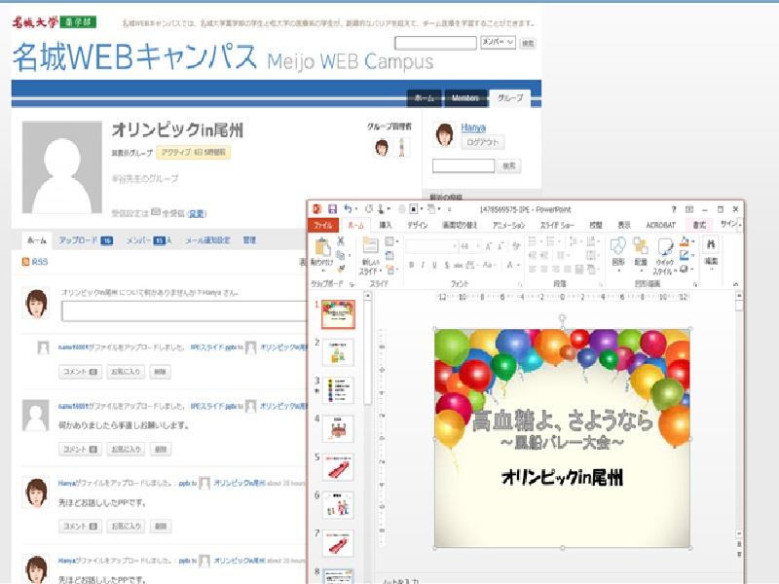Click the Decrease Font Size icon
779x584 pixels.
click(x=501, y=246)
